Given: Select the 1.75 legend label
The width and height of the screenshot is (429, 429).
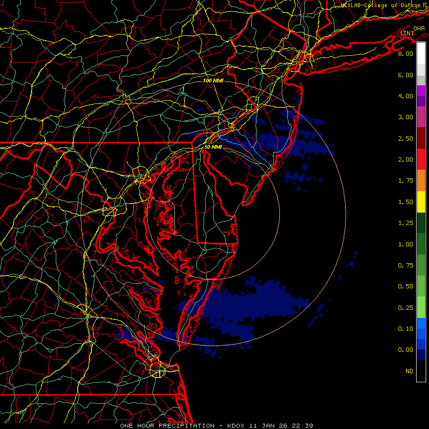Looking at the screenshot, I should 406,181.
